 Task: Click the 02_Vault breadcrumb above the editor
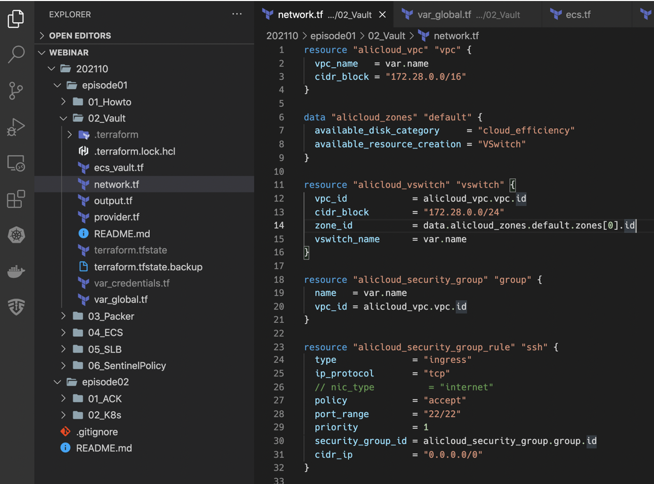(x=387, y=35)
